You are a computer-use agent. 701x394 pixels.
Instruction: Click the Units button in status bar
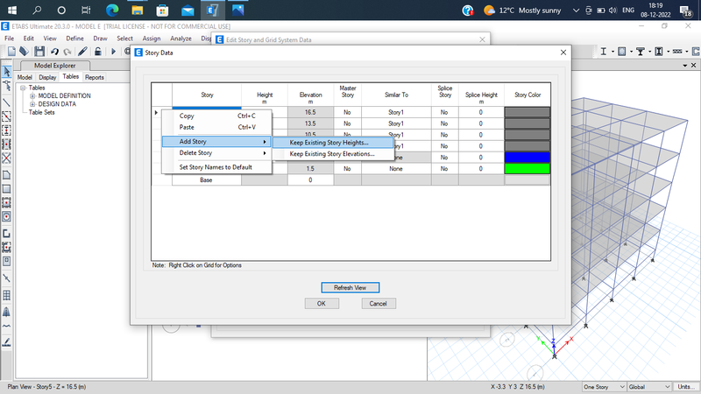coord(686,387)
